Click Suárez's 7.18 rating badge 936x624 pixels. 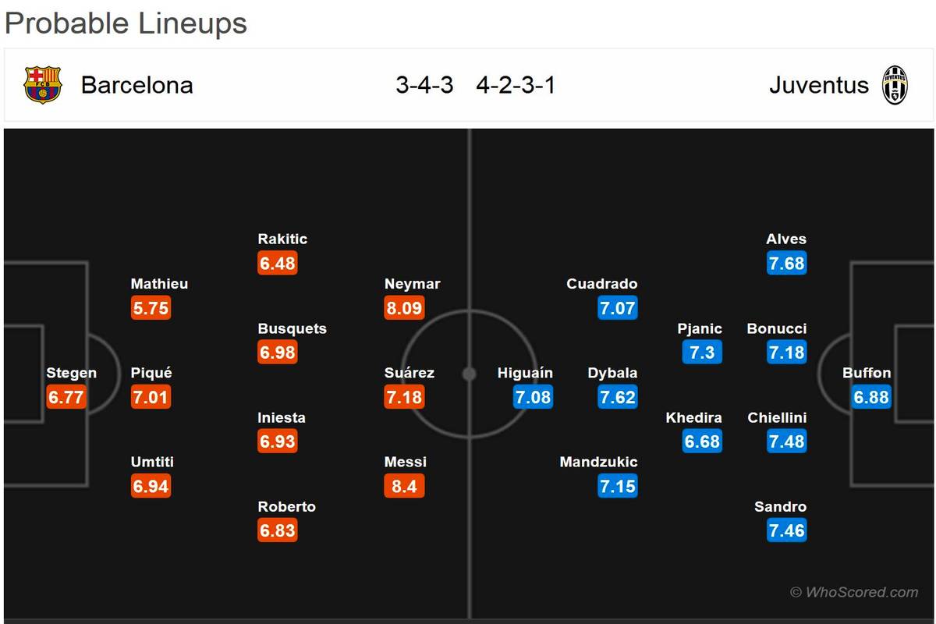(x=404, y=397)
